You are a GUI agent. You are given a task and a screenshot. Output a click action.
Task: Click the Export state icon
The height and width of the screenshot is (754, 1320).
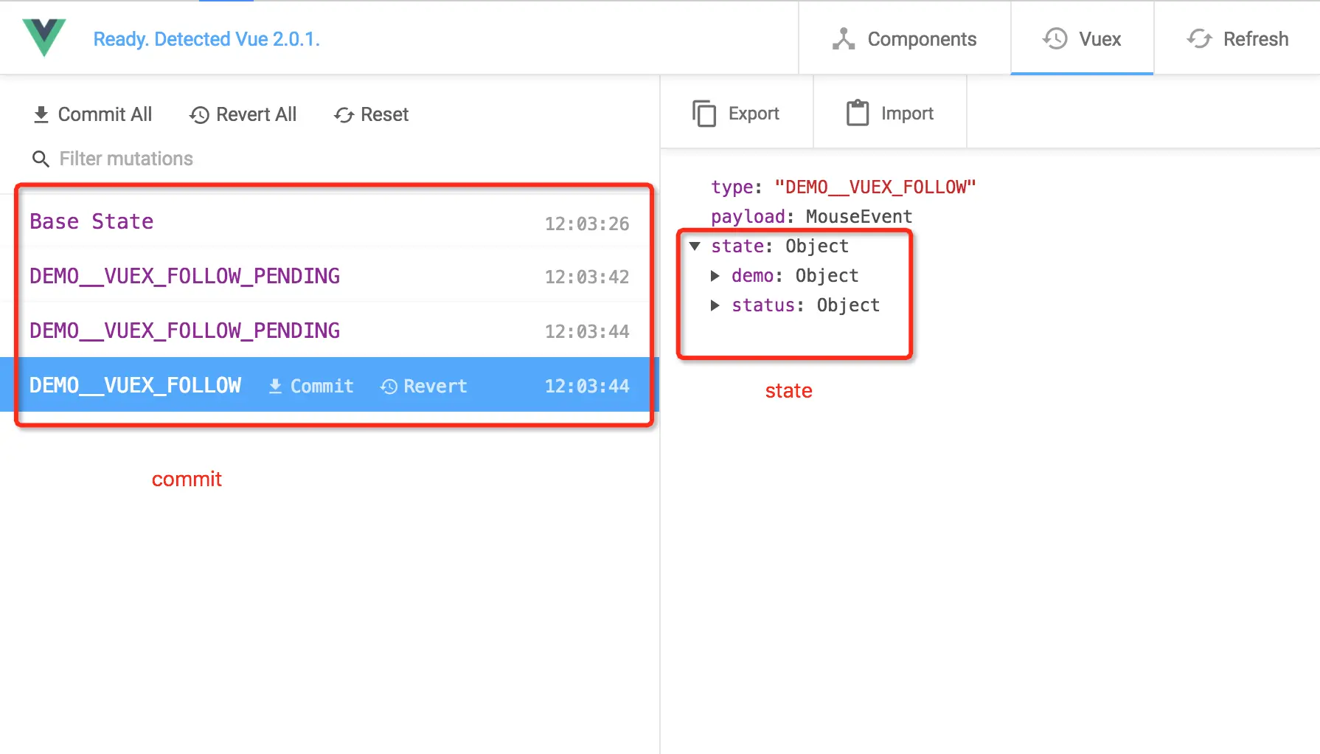[x=704, y=113]
